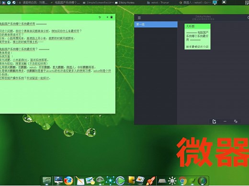The height and width of the screenshot is (186, 249).
Task: Switch to veket - Thunar taskbar entry
Action: pos(158,2)
